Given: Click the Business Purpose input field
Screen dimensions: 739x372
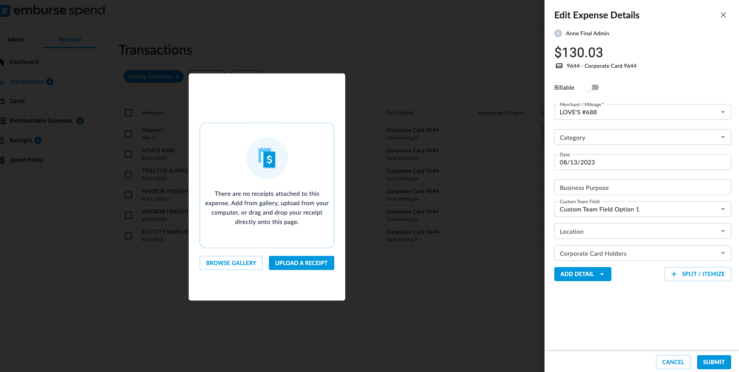Looking at the screenshot, I should click(642, 188).
